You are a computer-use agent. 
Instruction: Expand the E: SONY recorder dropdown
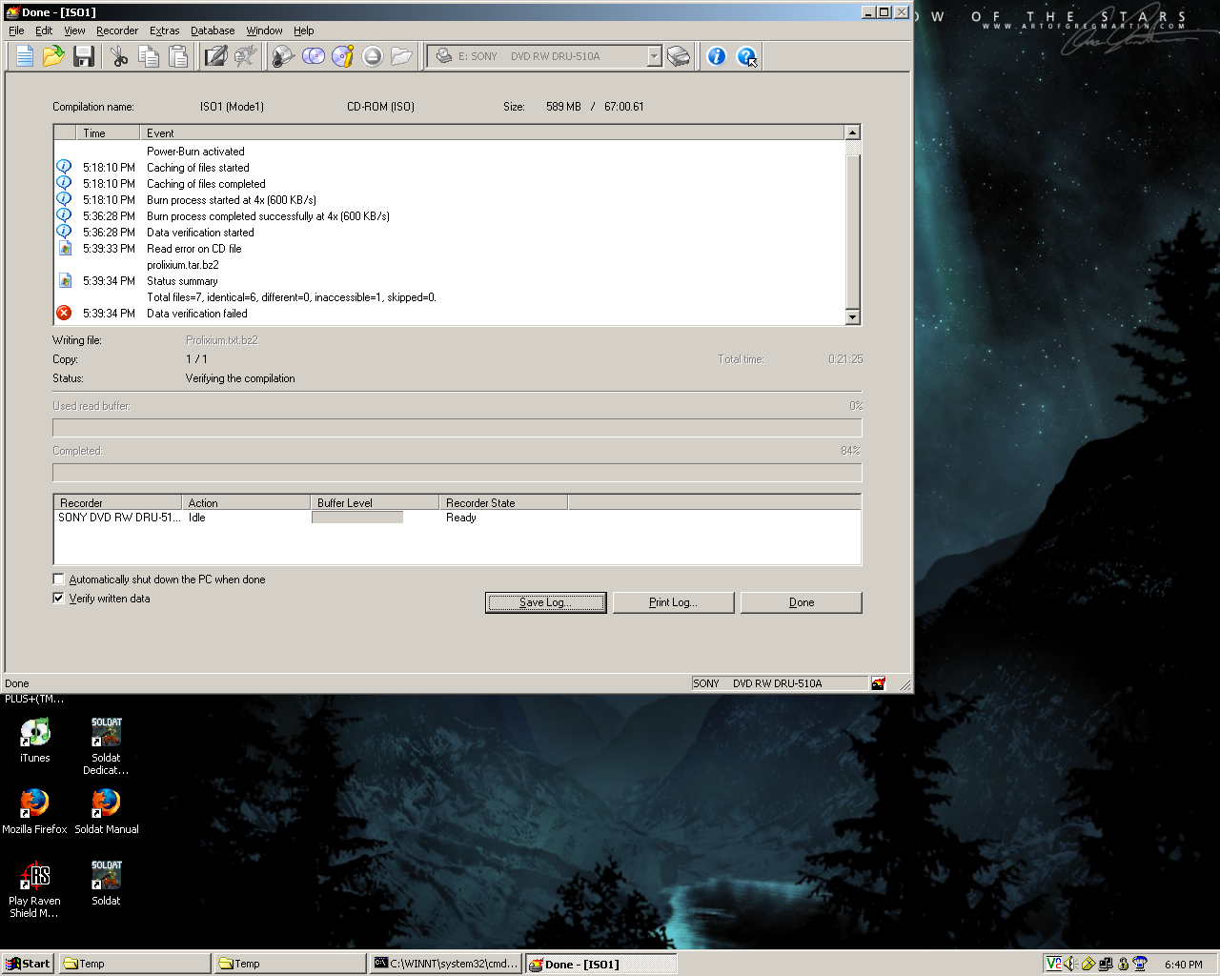tap(654, 56)
